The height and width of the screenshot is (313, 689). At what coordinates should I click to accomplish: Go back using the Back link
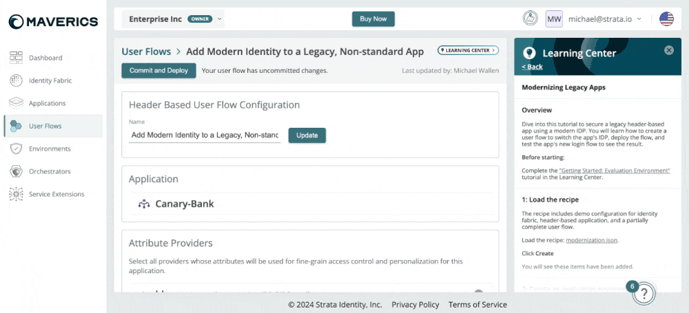pyautogui.click(x=532, y=67)
